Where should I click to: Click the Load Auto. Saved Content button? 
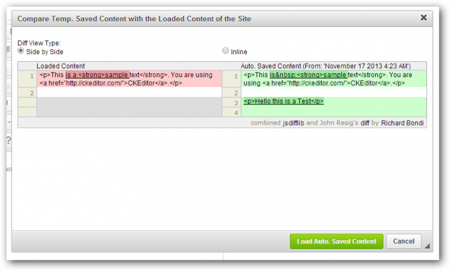[336, 241]
